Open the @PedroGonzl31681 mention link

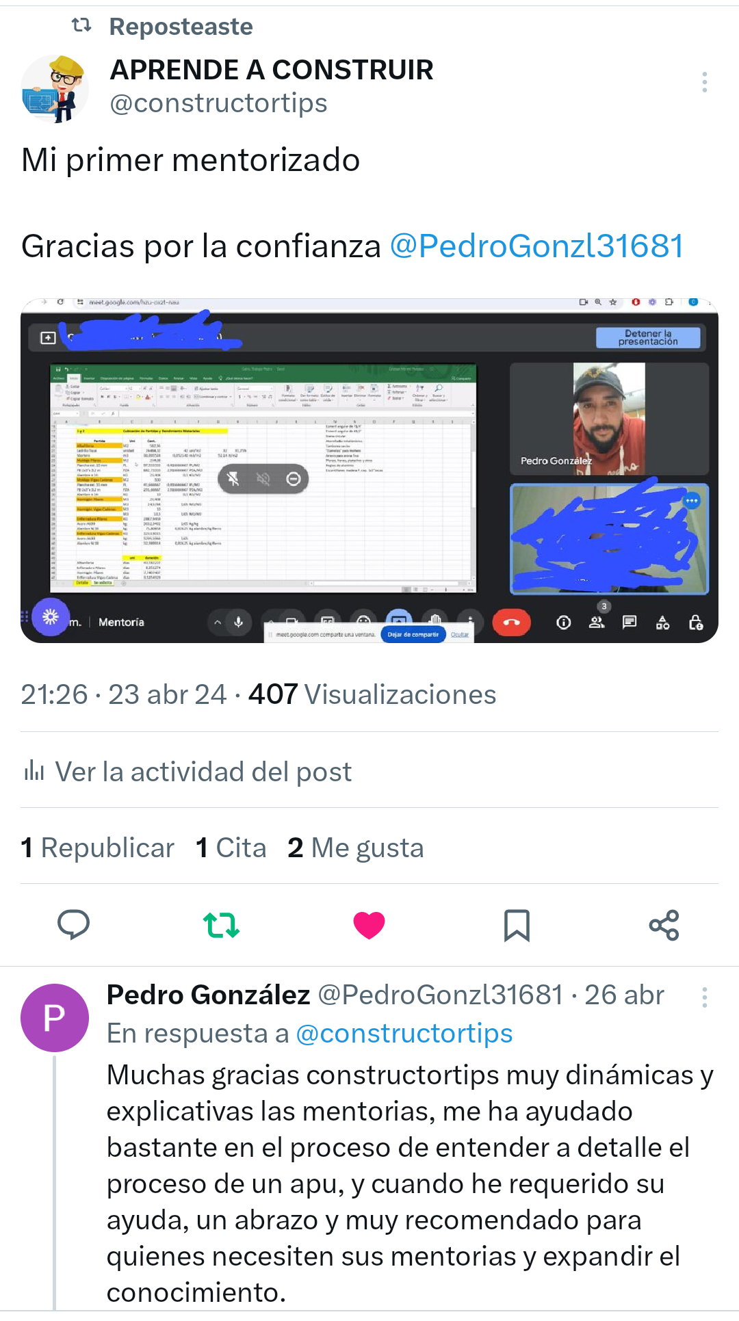point(537,246)
